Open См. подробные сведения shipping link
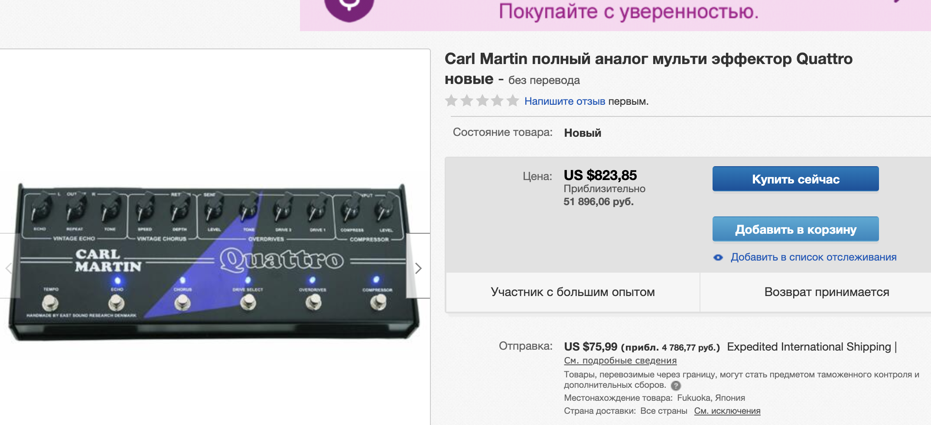The height and width of the screenshot is (425, 931). click(620, 361)
